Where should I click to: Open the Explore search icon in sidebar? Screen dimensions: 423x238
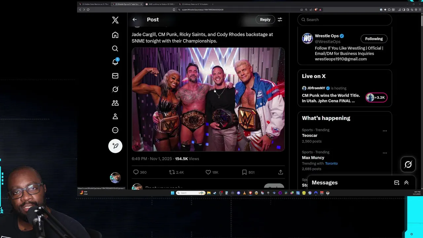(x=115, y=49)
